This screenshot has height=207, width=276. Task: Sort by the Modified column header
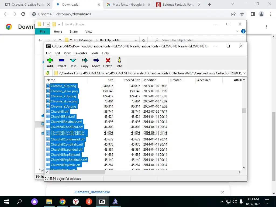pos(155,80)
